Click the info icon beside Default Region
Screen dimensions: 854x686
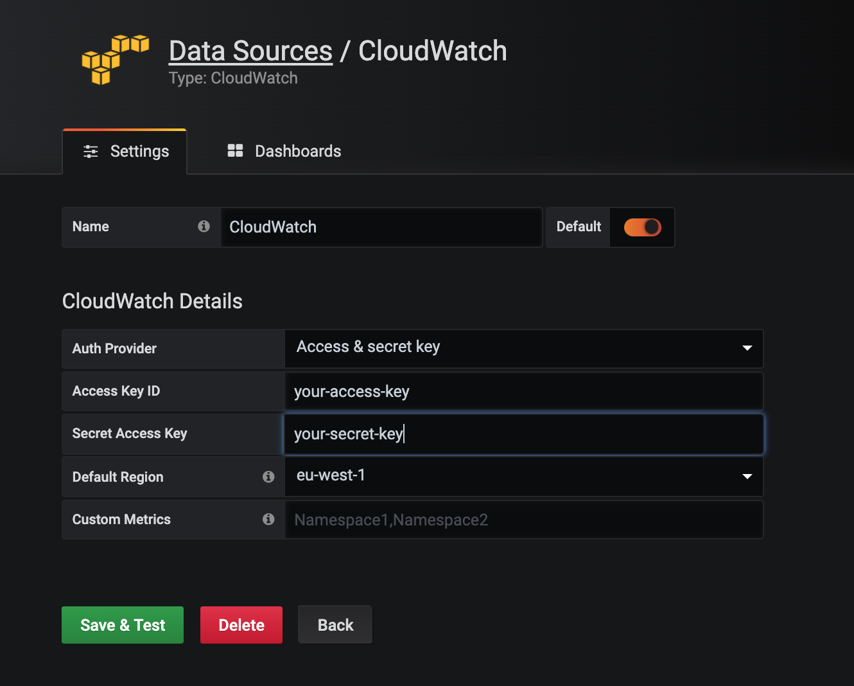click(268, 477)
